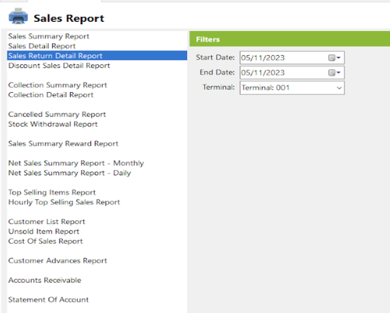Choose Hourly Top Selling Sales Report
This screenshot has height=313, width=390.
coord(64,202)
